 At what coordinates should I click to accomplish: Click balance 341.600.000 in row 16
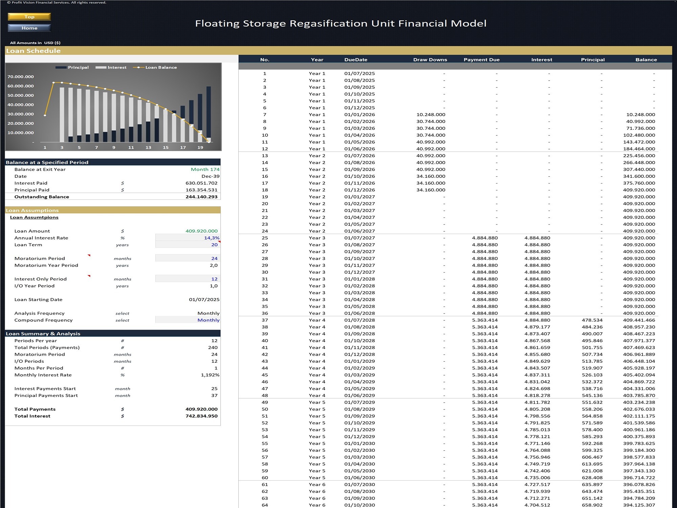[639, 176]
